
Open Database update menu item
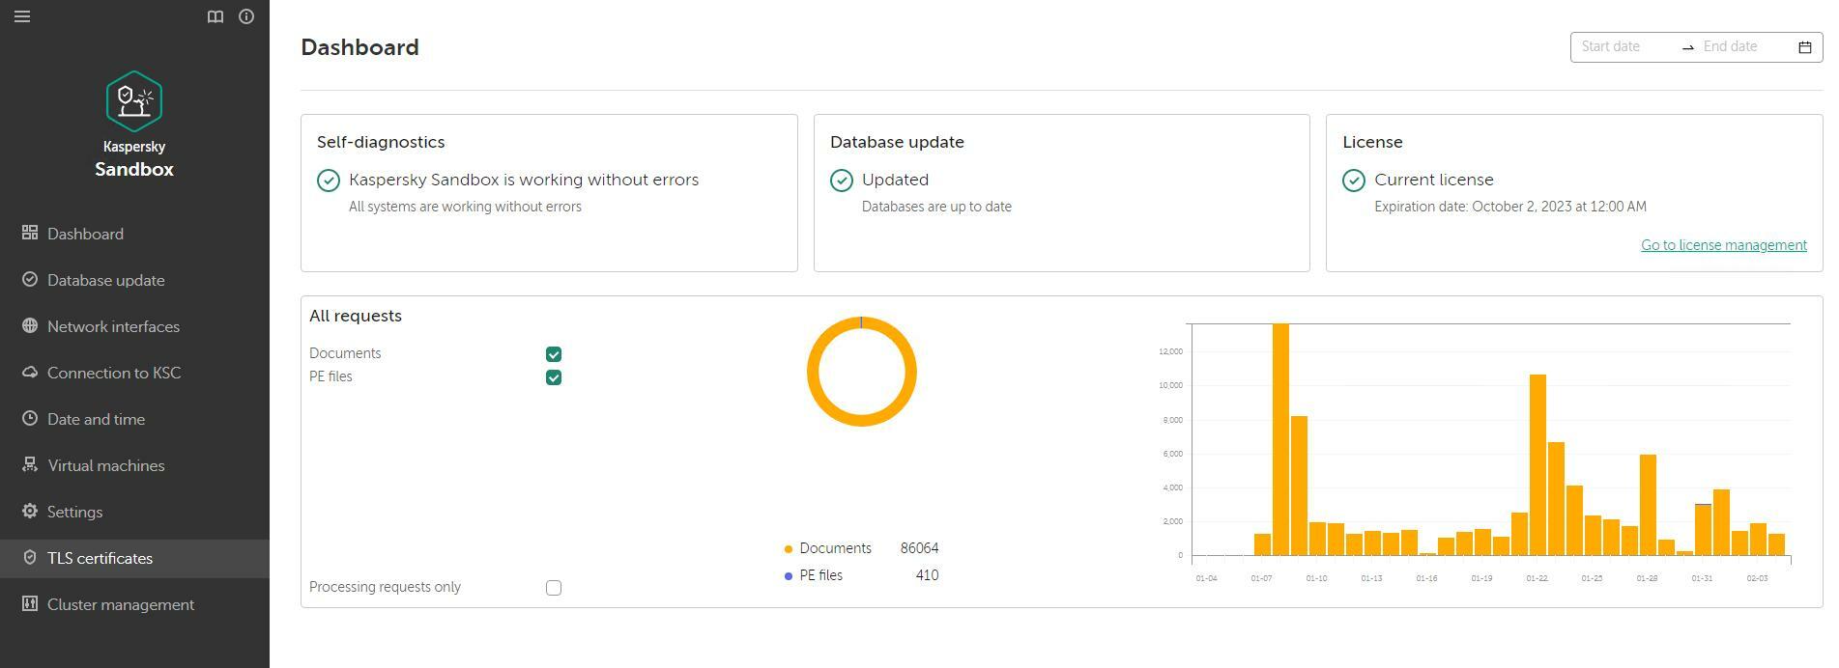click(x=105, y=280)
